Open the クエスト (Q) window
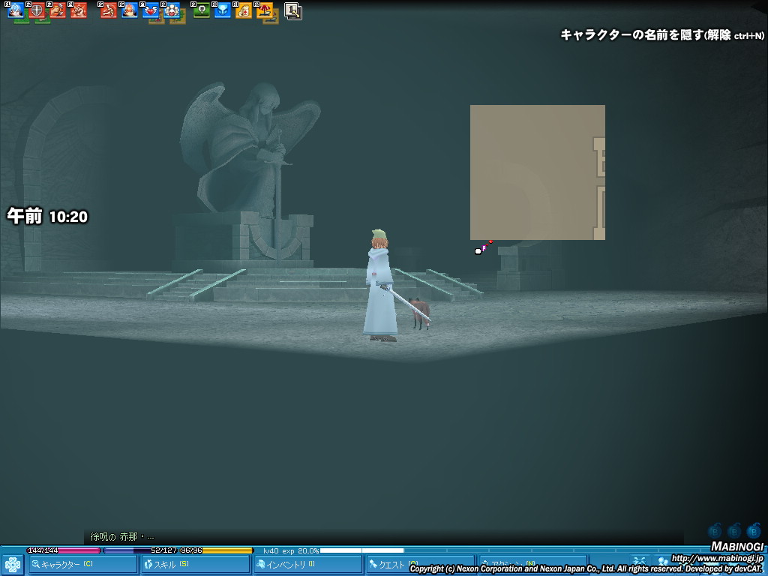Image resolution: width=768 pixels, height=576 pixels. 420,565
